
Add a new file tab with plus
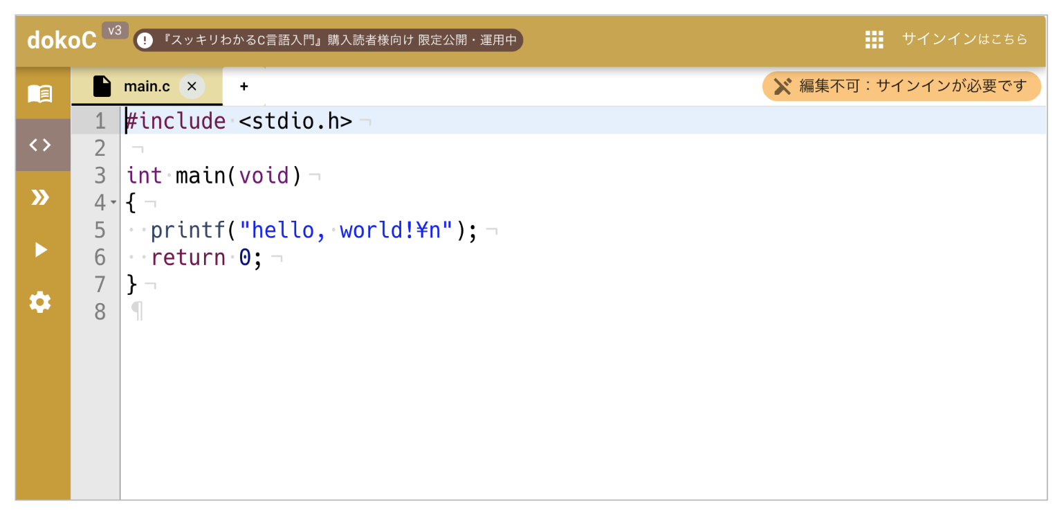tap(244, 87)
